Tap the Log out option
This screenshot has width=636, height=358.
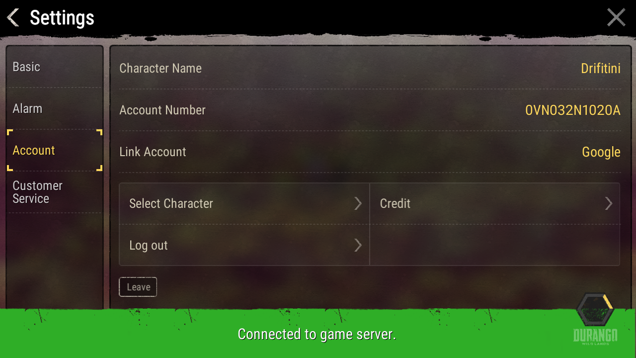244,245
